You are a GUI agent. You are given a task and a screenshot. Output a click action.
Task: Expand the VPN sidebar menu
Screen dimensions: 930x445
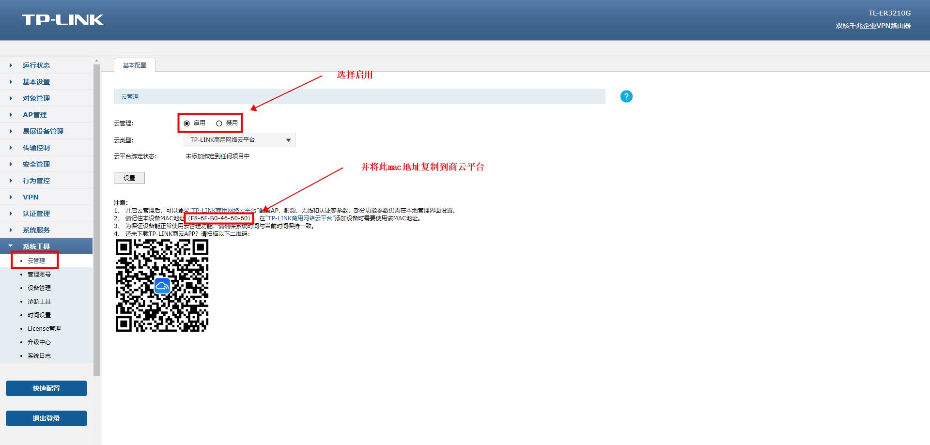pos(46,197)
